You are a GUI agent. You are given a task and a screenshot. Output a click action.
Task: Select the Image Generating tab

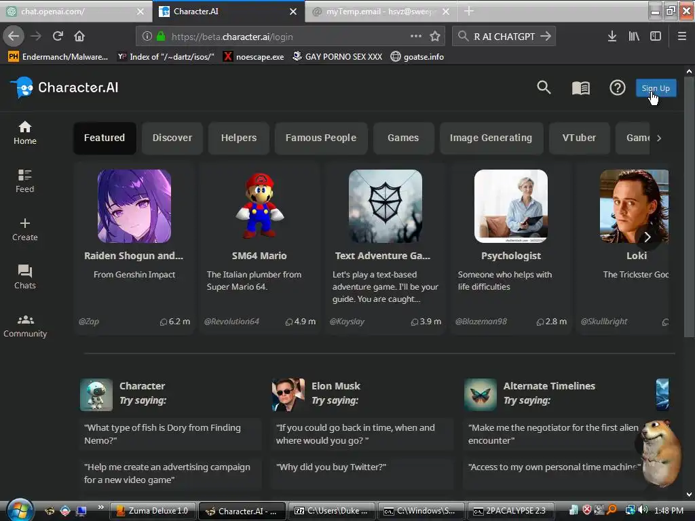(491, 138)
